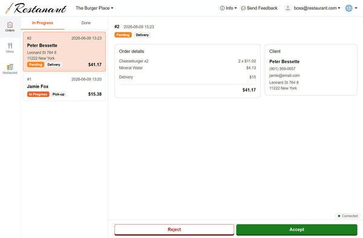363x238 pixels.
Task: Click the 2 x $11.02 price
Action: (x=247, y=61)
